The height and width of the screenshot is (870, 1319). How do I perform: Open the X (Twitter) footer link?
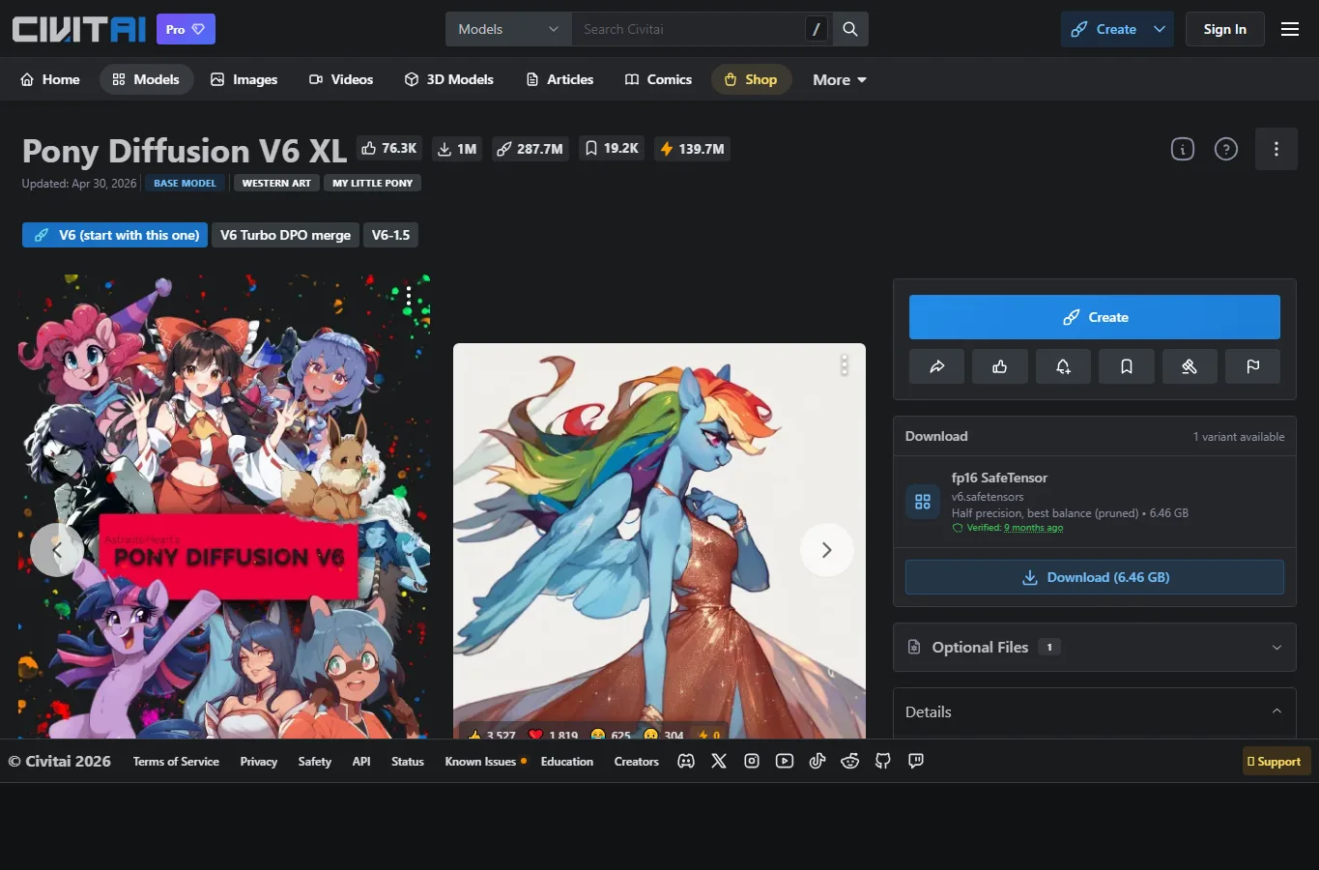point(719,761)
